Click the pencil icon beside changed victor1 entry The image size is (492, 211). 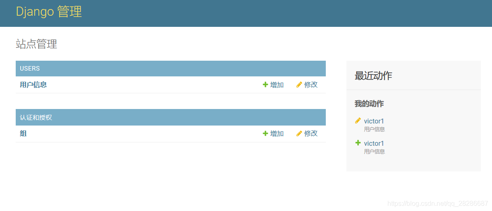tap(358, 121)
